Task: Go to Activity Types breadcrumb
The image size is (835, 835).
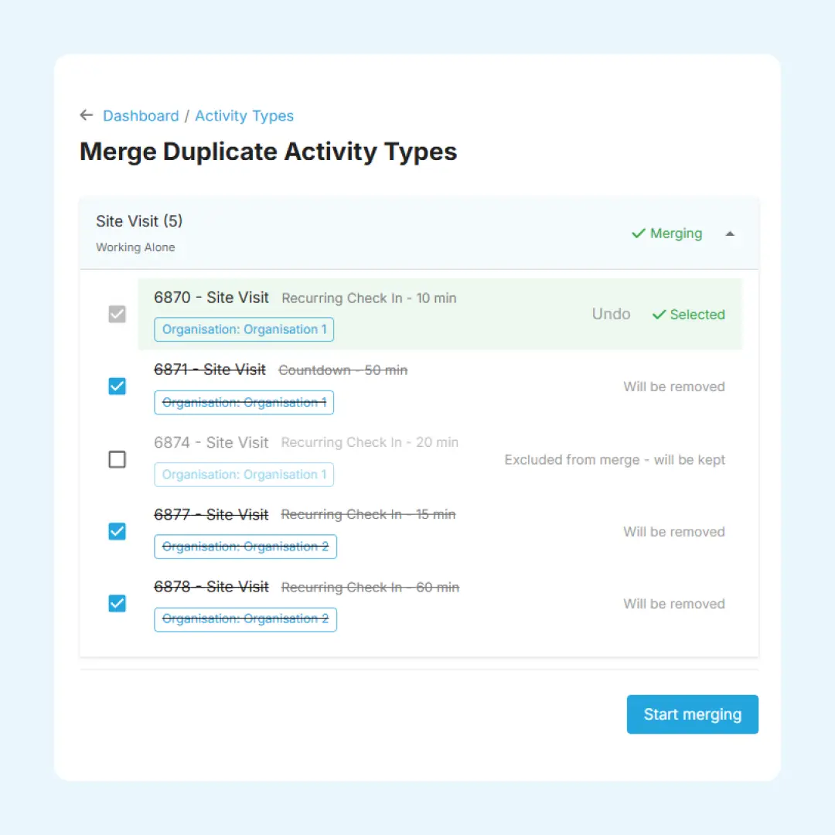Action: (244, 116)
